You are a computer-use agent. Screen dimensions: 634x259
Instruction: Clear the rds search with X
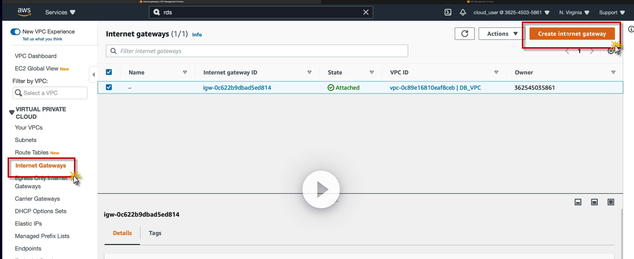(x=366, y=12)
